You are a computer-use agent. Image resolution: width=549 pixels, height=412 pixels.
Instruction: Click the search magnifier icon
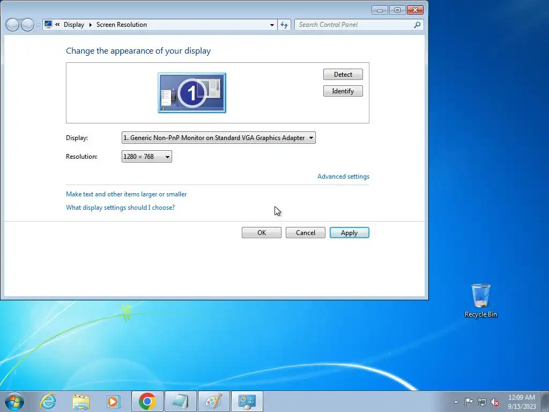click(417, 25)
